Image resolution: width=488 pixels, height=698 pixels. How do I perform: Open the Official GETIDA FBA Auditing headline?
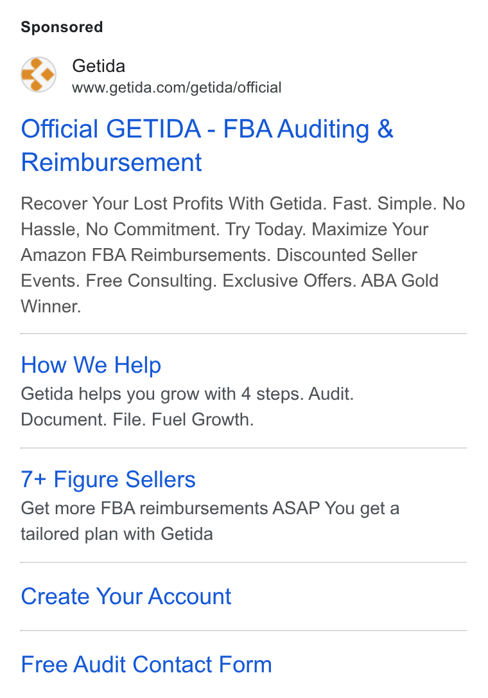pyautogui.click(x=207, y=145)
